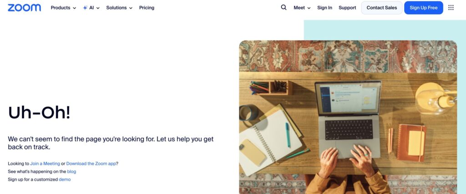Expand the AI menu chevron
466x194 pixels.
(x=98, y=8)
